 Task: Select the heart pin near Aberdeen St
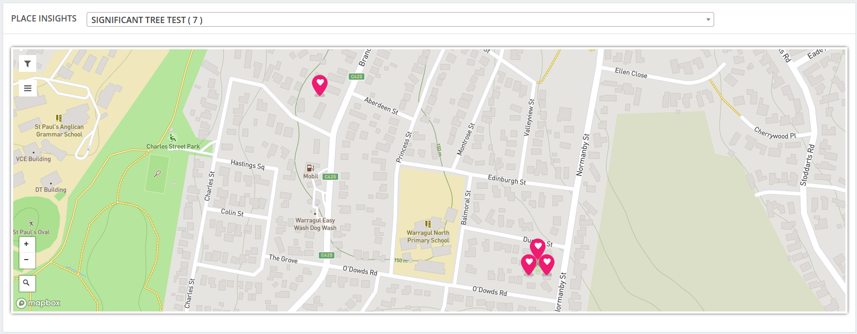pos(320,85)
